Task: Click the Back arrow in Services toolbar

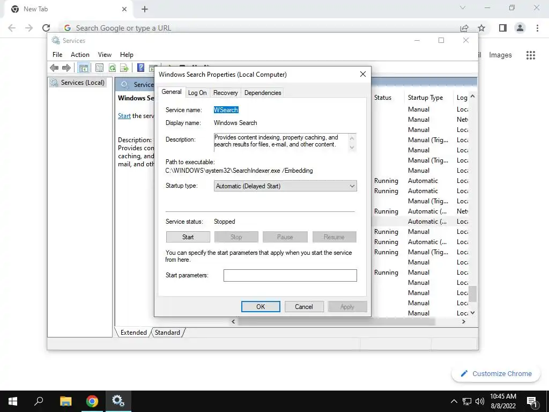Action: click(54, 68)
